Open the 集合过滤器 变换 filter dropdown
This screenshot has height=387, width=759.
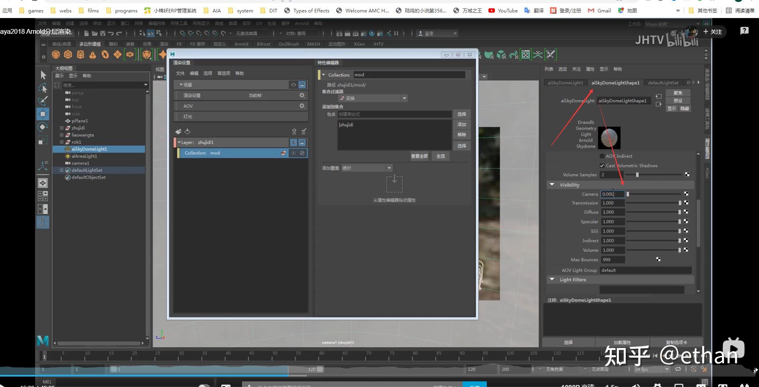(373, 98)
